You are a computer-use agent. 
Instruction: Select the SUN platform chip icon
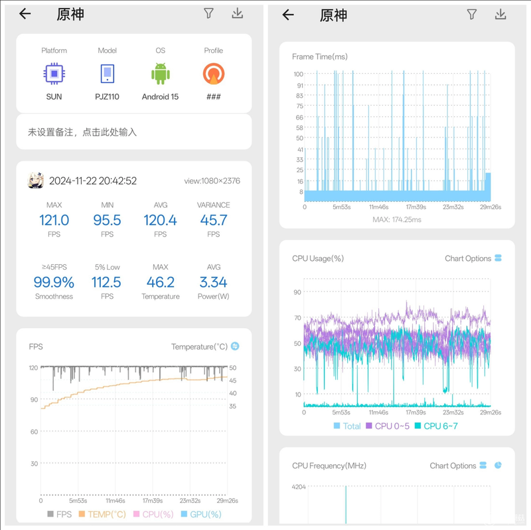(54, 73)
